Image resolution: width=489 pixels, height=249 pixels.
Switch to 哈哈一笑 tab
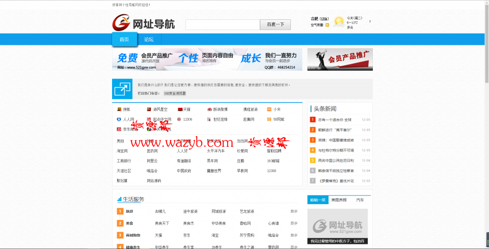(x=318, y=200)
